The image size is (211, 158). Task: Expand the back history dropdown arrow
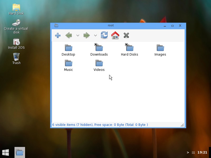78,35
